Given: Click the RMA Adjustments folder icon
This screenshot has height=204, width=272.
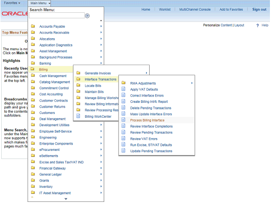Looking at the screenshot, I should [124, 83].
